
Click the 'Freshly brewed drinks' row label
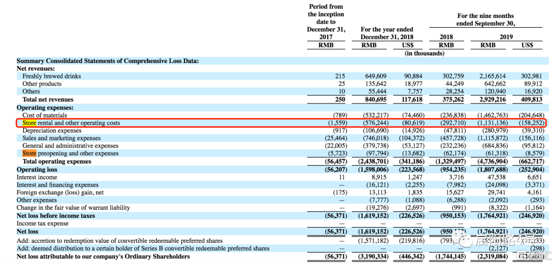pos(52,76)
